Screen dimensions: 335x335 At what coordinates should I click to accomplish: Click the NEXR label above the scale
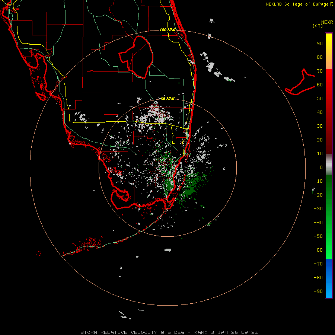click(327, 22)
